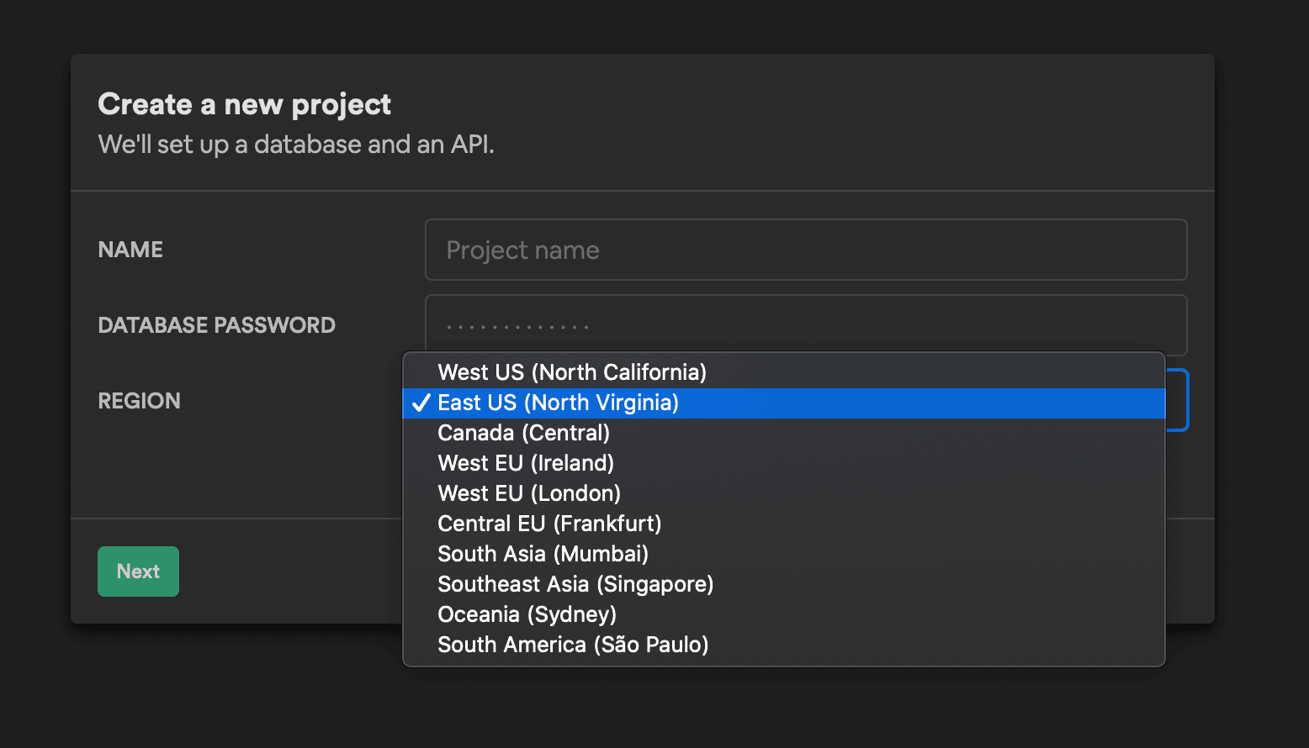The image size is (1309, 748).
Task: Choose East US (North Virginia) option
Action: point(559,403)
